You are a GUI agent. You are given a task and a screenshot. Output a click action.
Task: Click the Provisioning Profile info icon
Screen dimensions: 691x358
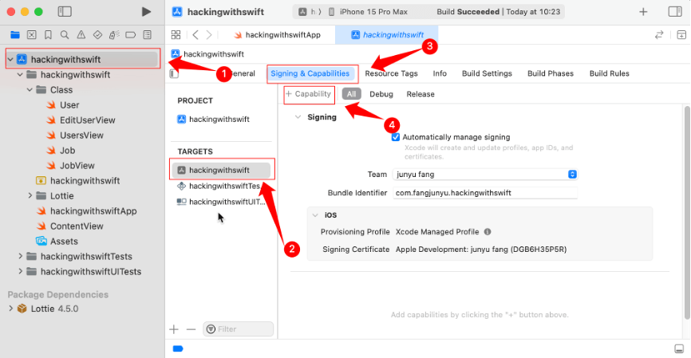488,231
